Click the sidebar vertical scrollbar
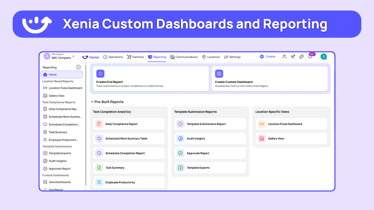 [86, 126]
